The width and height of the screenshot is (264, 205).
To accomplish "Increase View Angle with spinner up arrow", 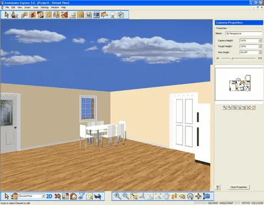I will coord(260,51).
